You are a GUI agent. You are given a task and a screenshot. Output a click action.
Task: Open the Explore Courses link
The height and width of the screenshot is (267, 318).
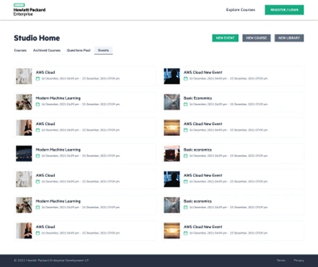click(240, 10)
